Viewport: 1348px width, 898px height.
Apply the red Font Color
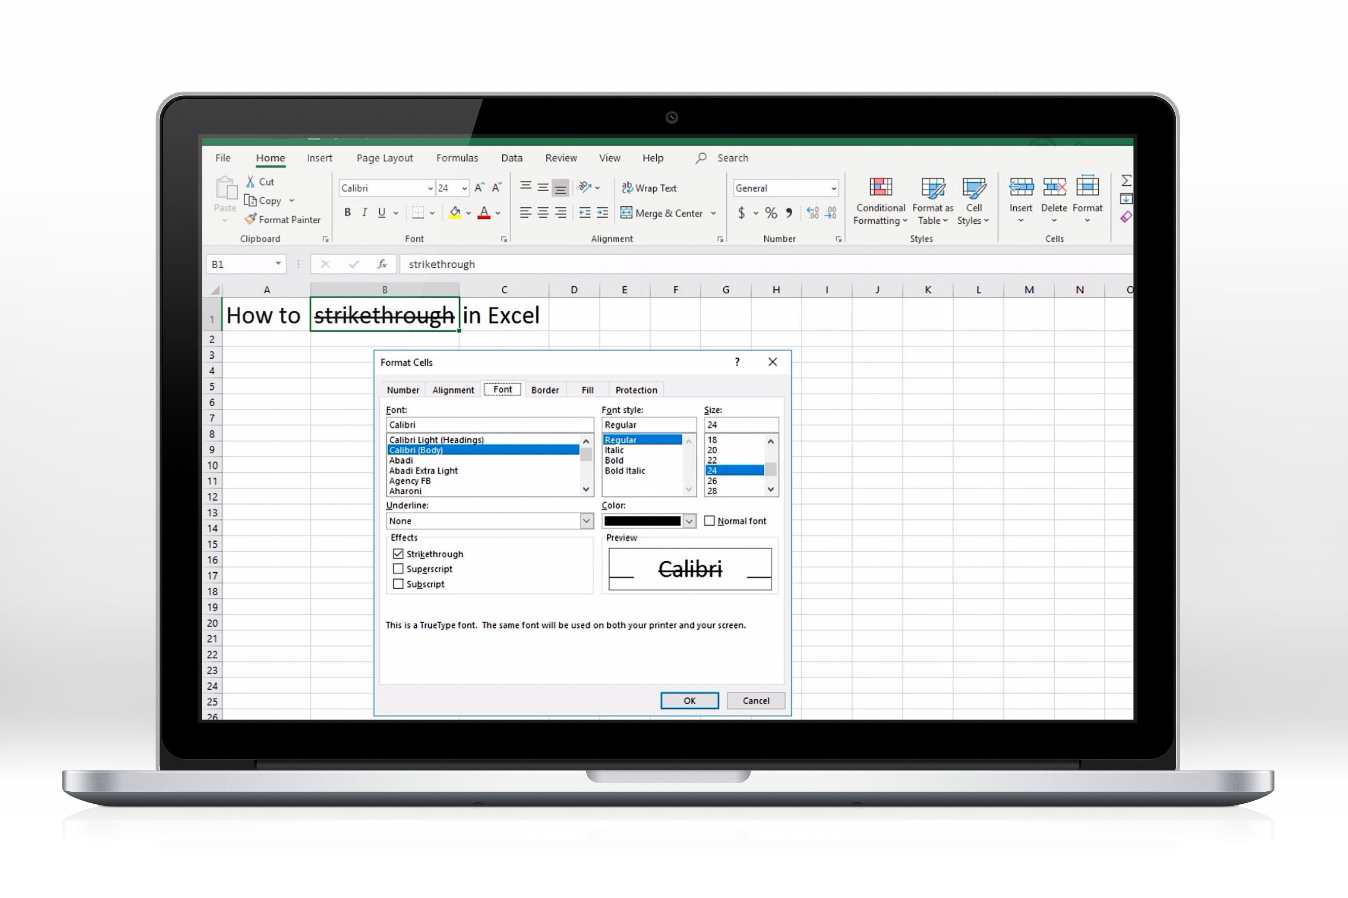pos(484,212)
